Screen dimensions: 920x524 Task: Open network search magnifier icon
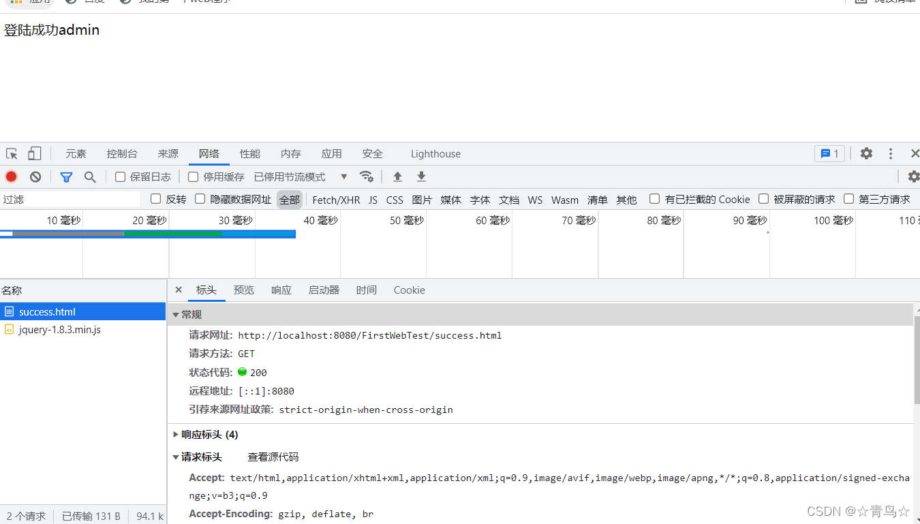(90, 176)
